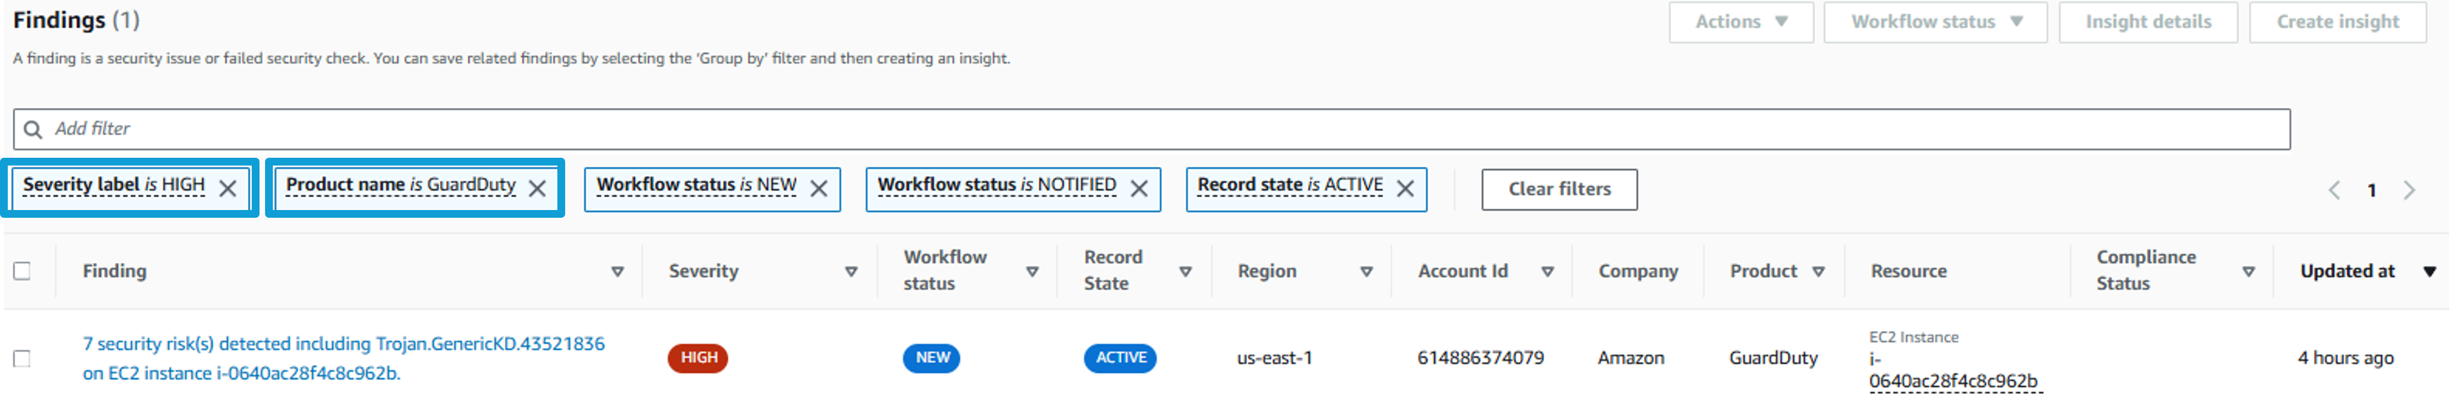Viewport: 2449px width, 395px height.
Task: Open the Insight details button
Action: (x=2148, y=22)
